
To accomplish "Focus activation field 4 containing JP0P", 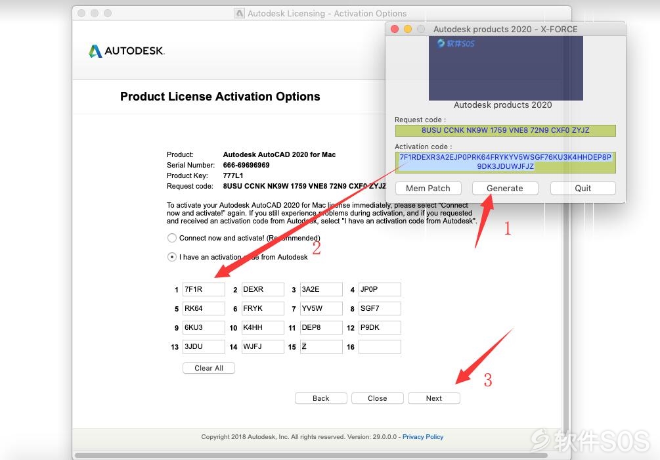I will [x=380, y=289].
